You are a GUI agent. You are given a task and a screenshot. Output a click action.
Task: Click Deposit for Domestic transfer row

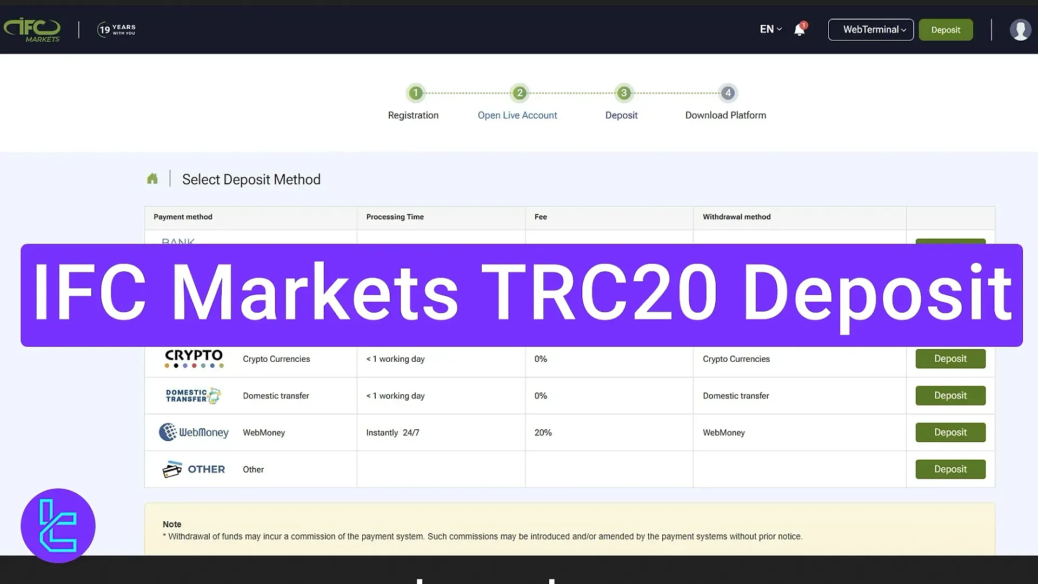pos(950,395)
